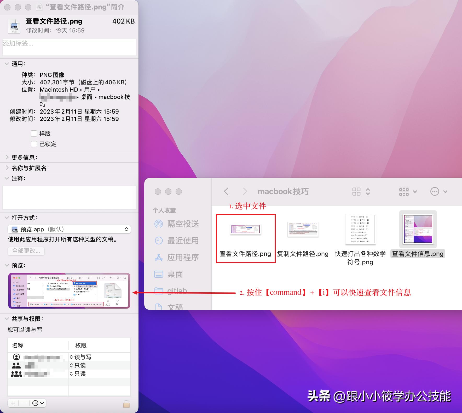The image size is (462, 413).
Task: Open 应用程序 in the sidebar
Action: [x=183, y=258]
